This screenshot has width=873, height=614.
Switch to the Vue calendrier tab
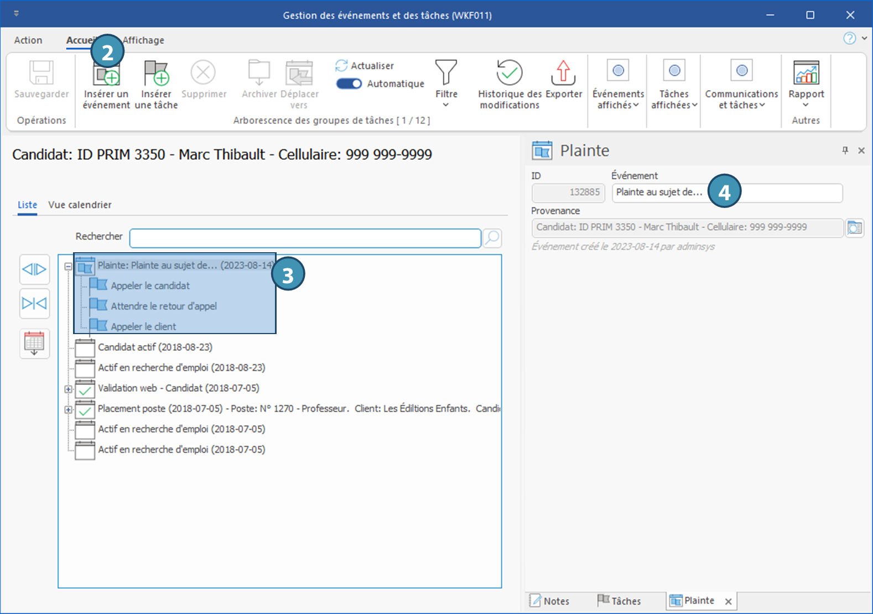point(80,205)
